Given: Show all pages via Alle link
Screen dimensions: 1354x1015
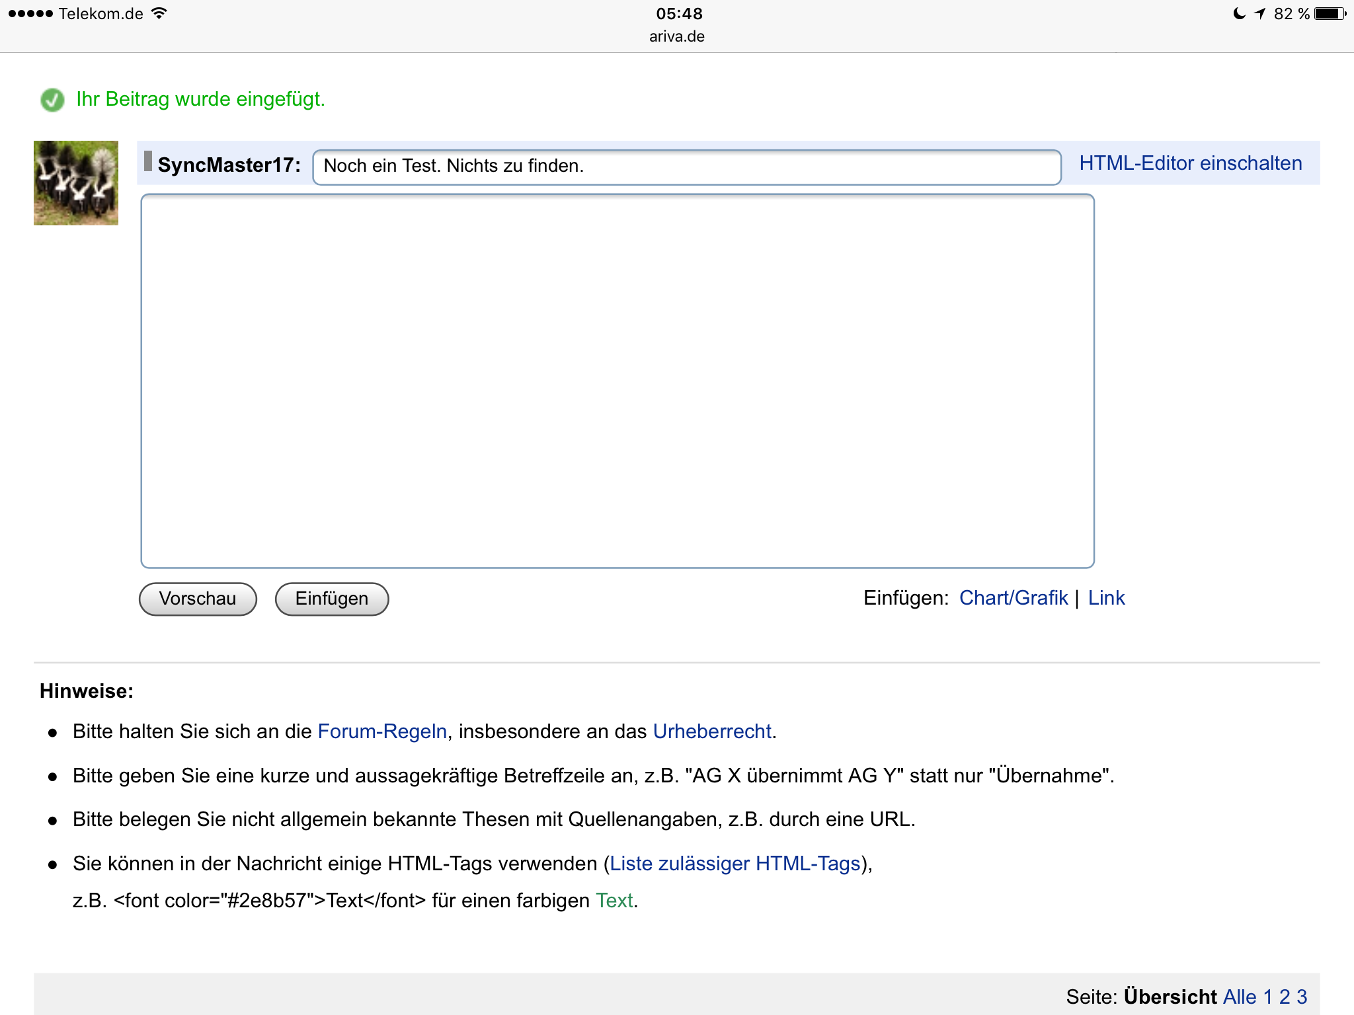Looking at the screenshot, I should coord(1240,996).
